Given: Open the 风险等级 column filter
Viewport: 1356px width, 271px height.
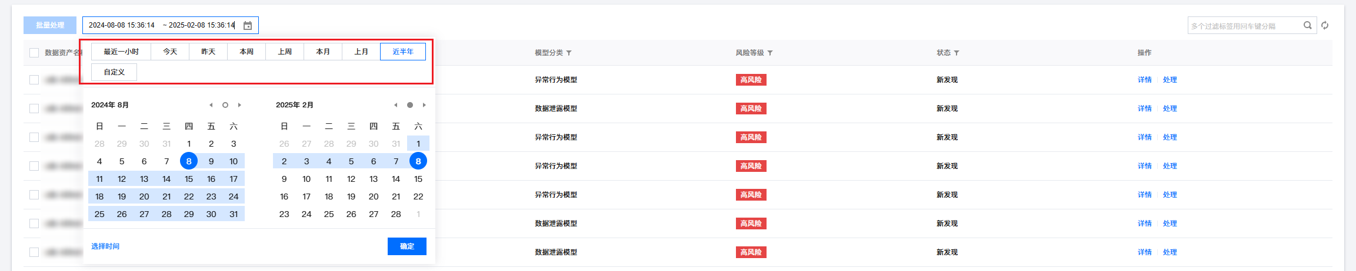Looking at the screenshot, I should [770, 53].
